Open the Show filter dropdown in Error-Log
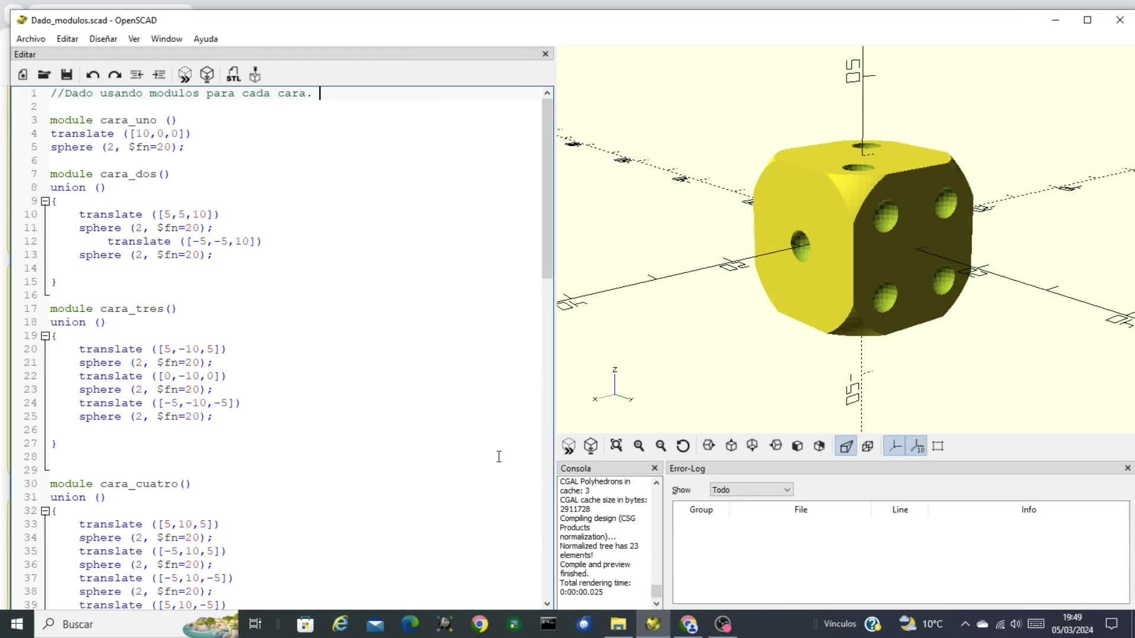This screenshot has height=638, width=1135. click(751, 490)
